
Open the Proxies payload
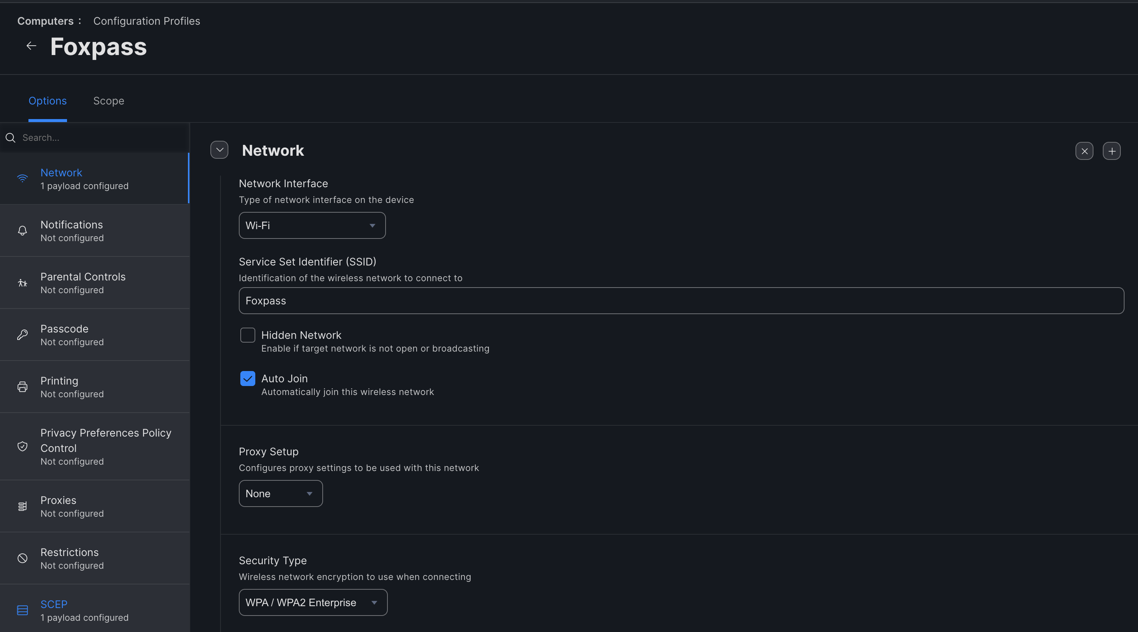click(95, 507)
